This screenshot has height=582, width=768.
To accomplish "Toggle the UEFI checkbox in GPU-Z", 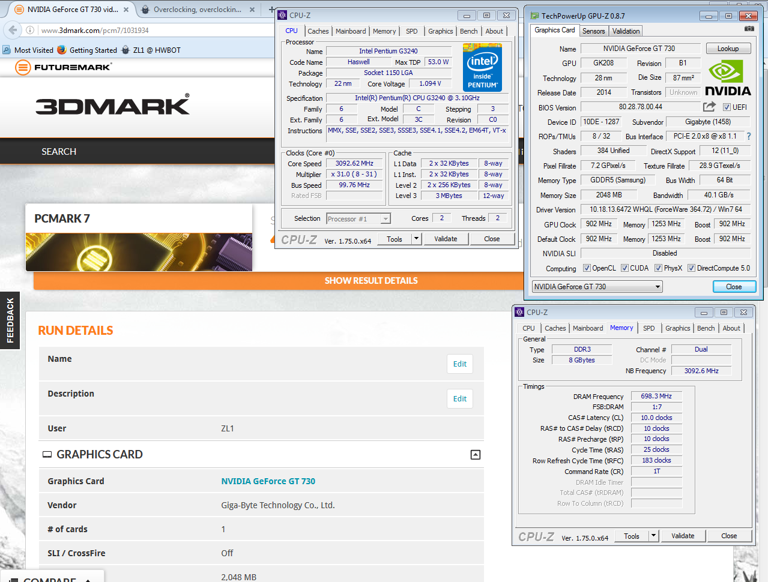I will pyautogui.click(x=727, y=107).
